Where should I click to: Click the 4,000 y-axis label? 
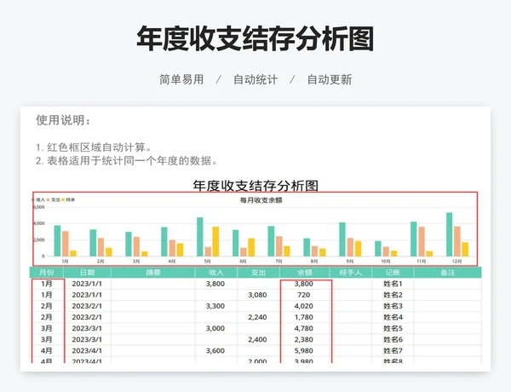39,223
